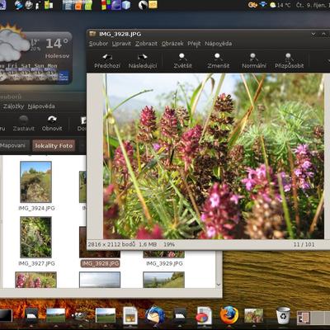Click the black round bird icon in top panel

pos(143,5)
